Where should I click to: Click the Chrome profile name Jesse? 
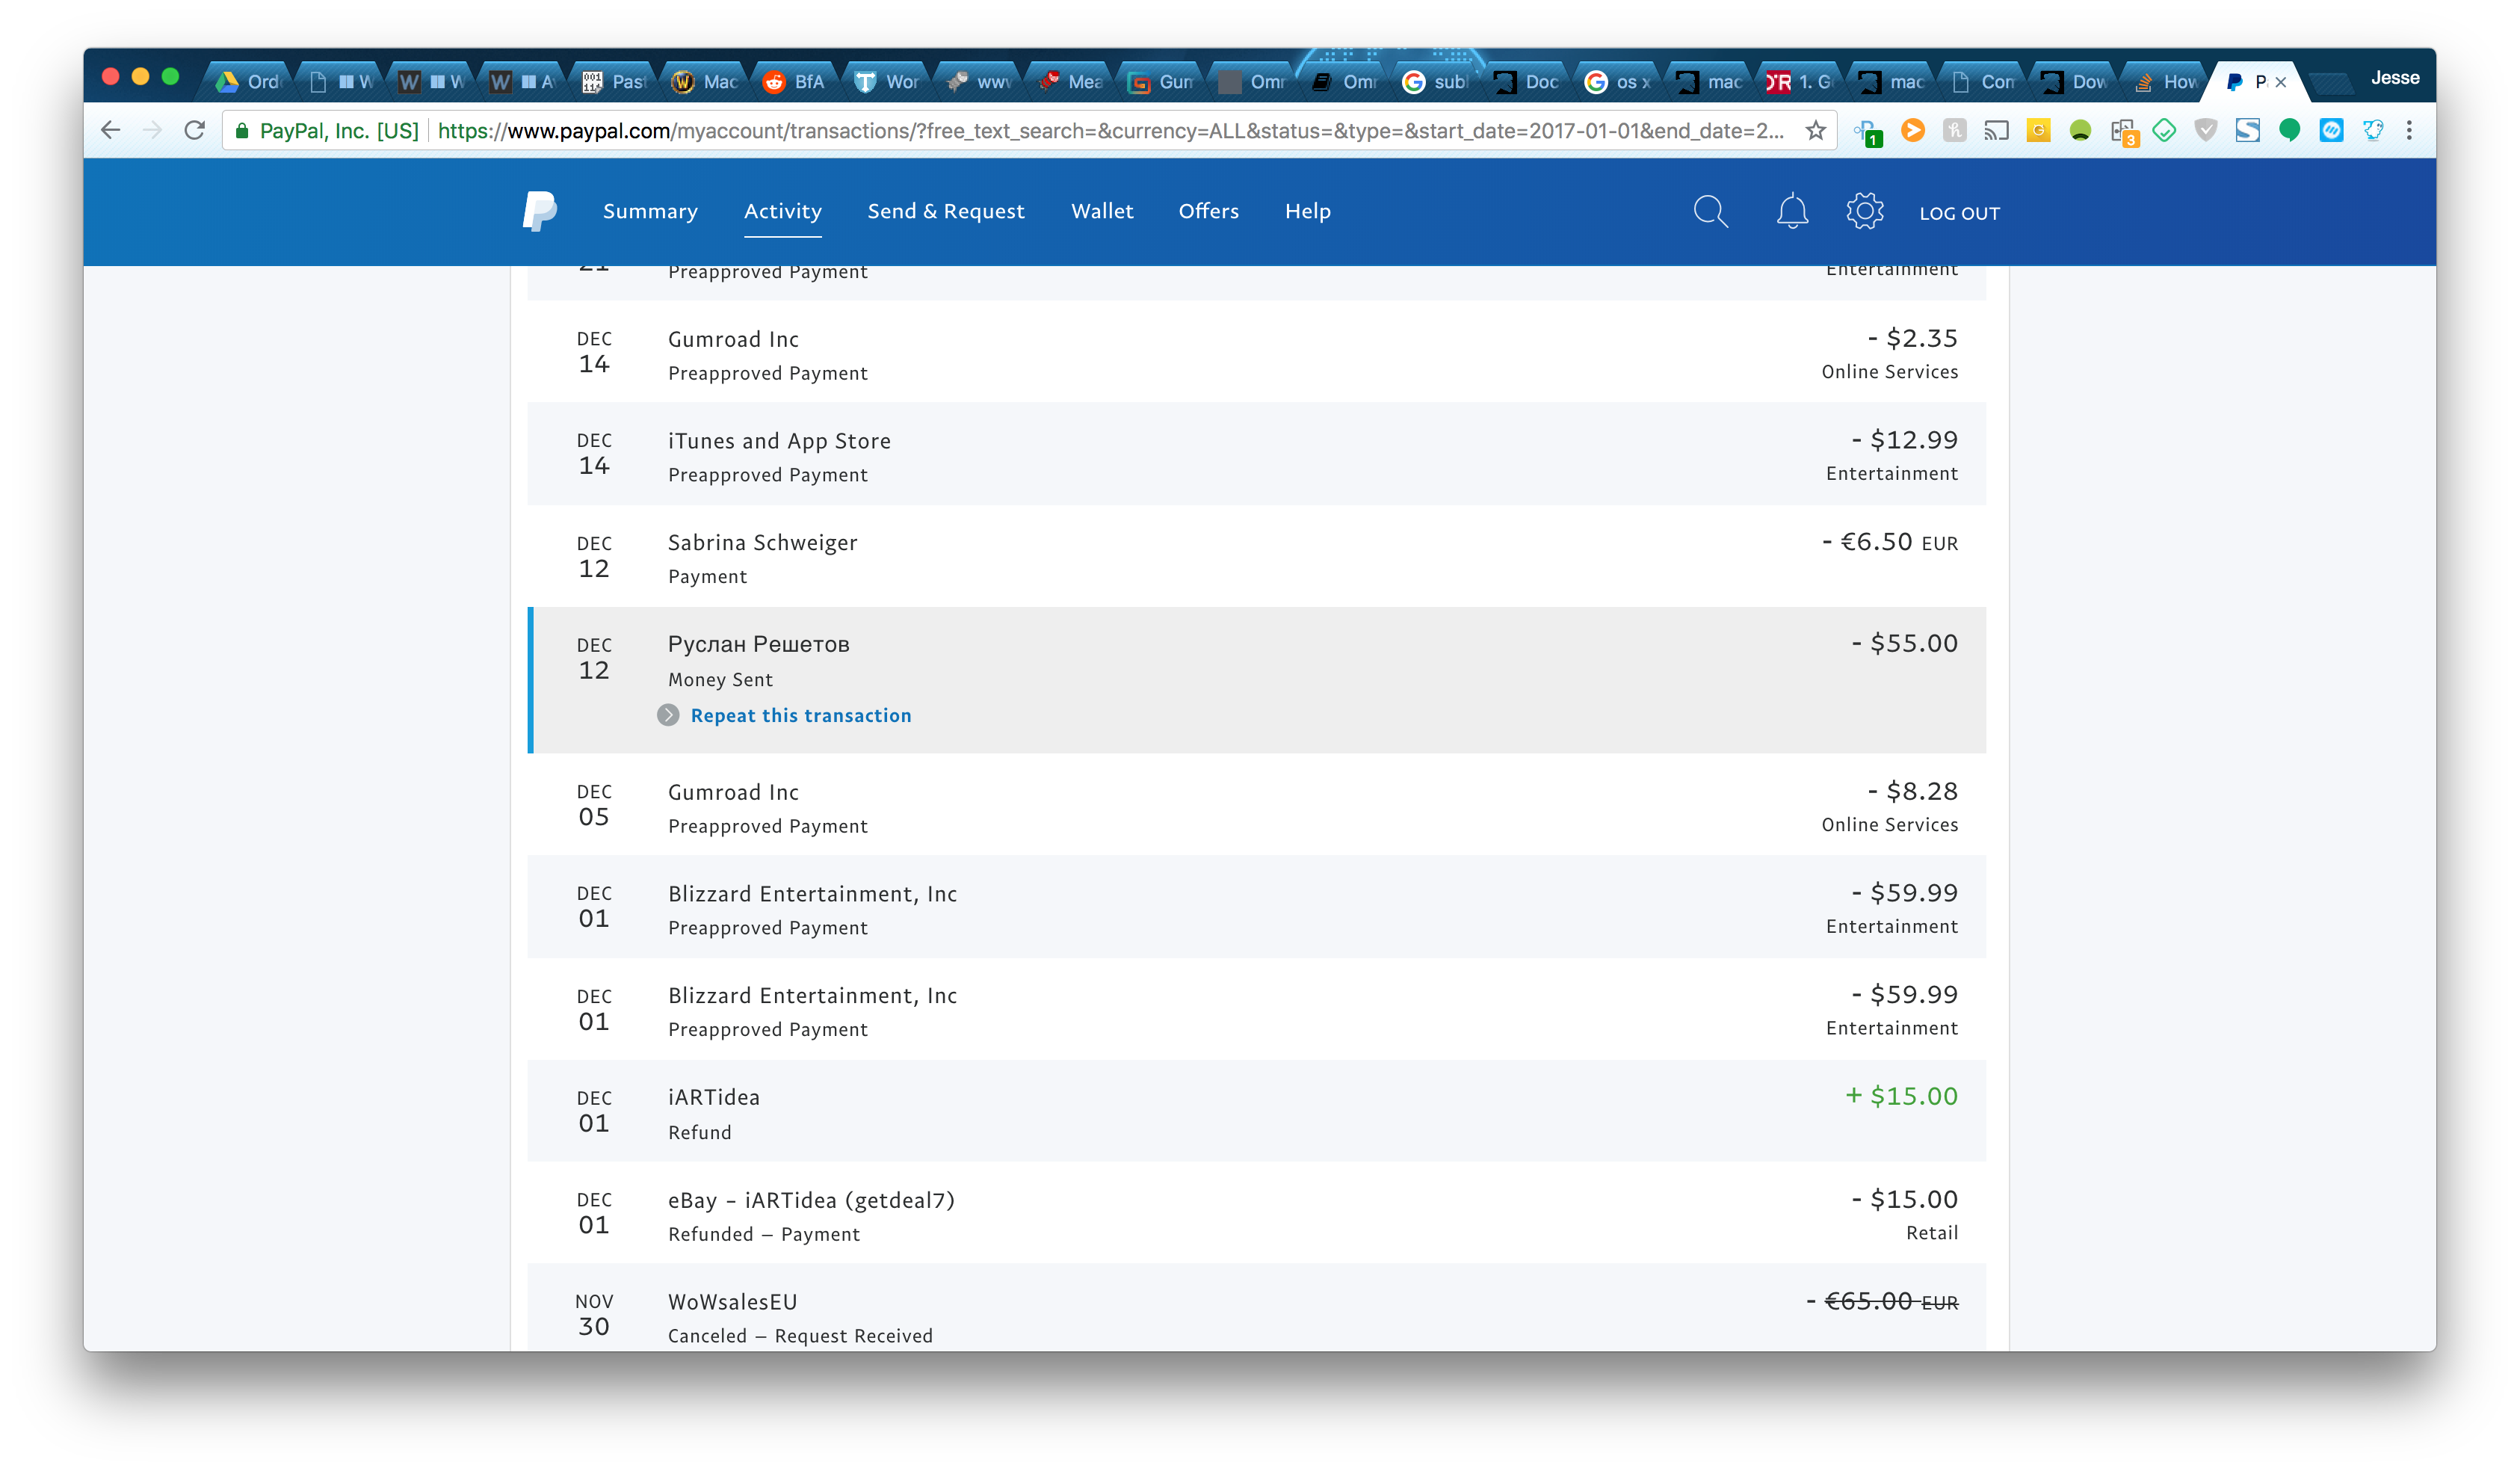pyautogui.click(x=2395, y=78)
